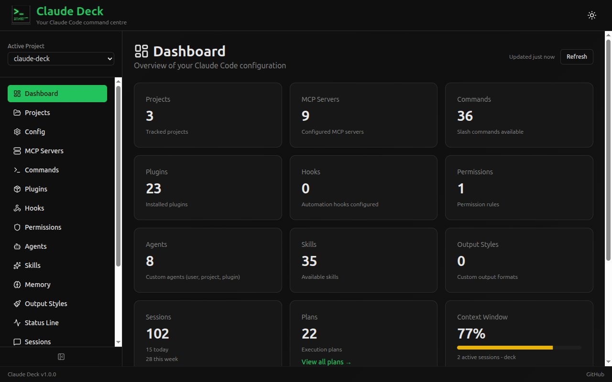Navigate to the Config section
Screen dimensions: 612x382
point(33,131)
